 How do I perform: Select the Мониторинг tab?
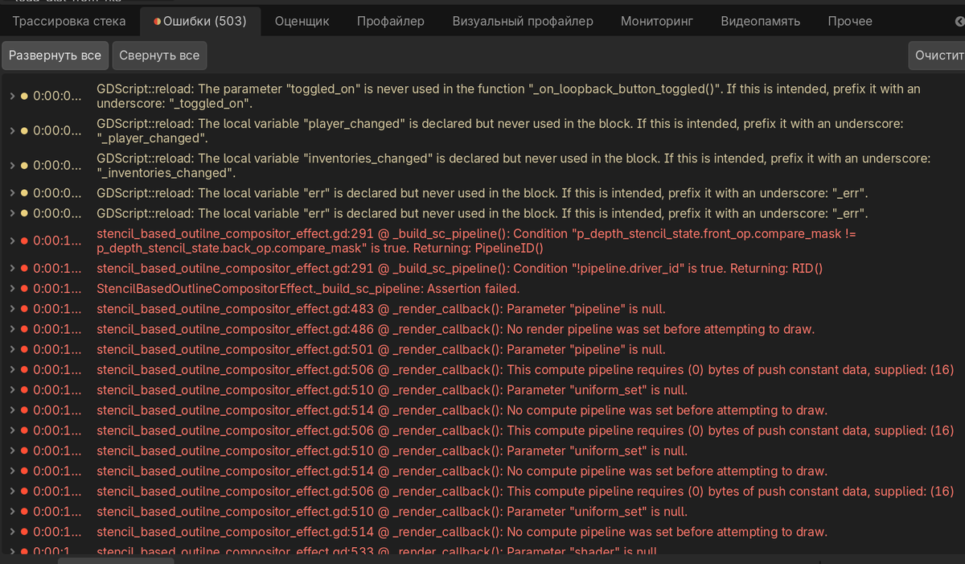[x=657, y=21]
